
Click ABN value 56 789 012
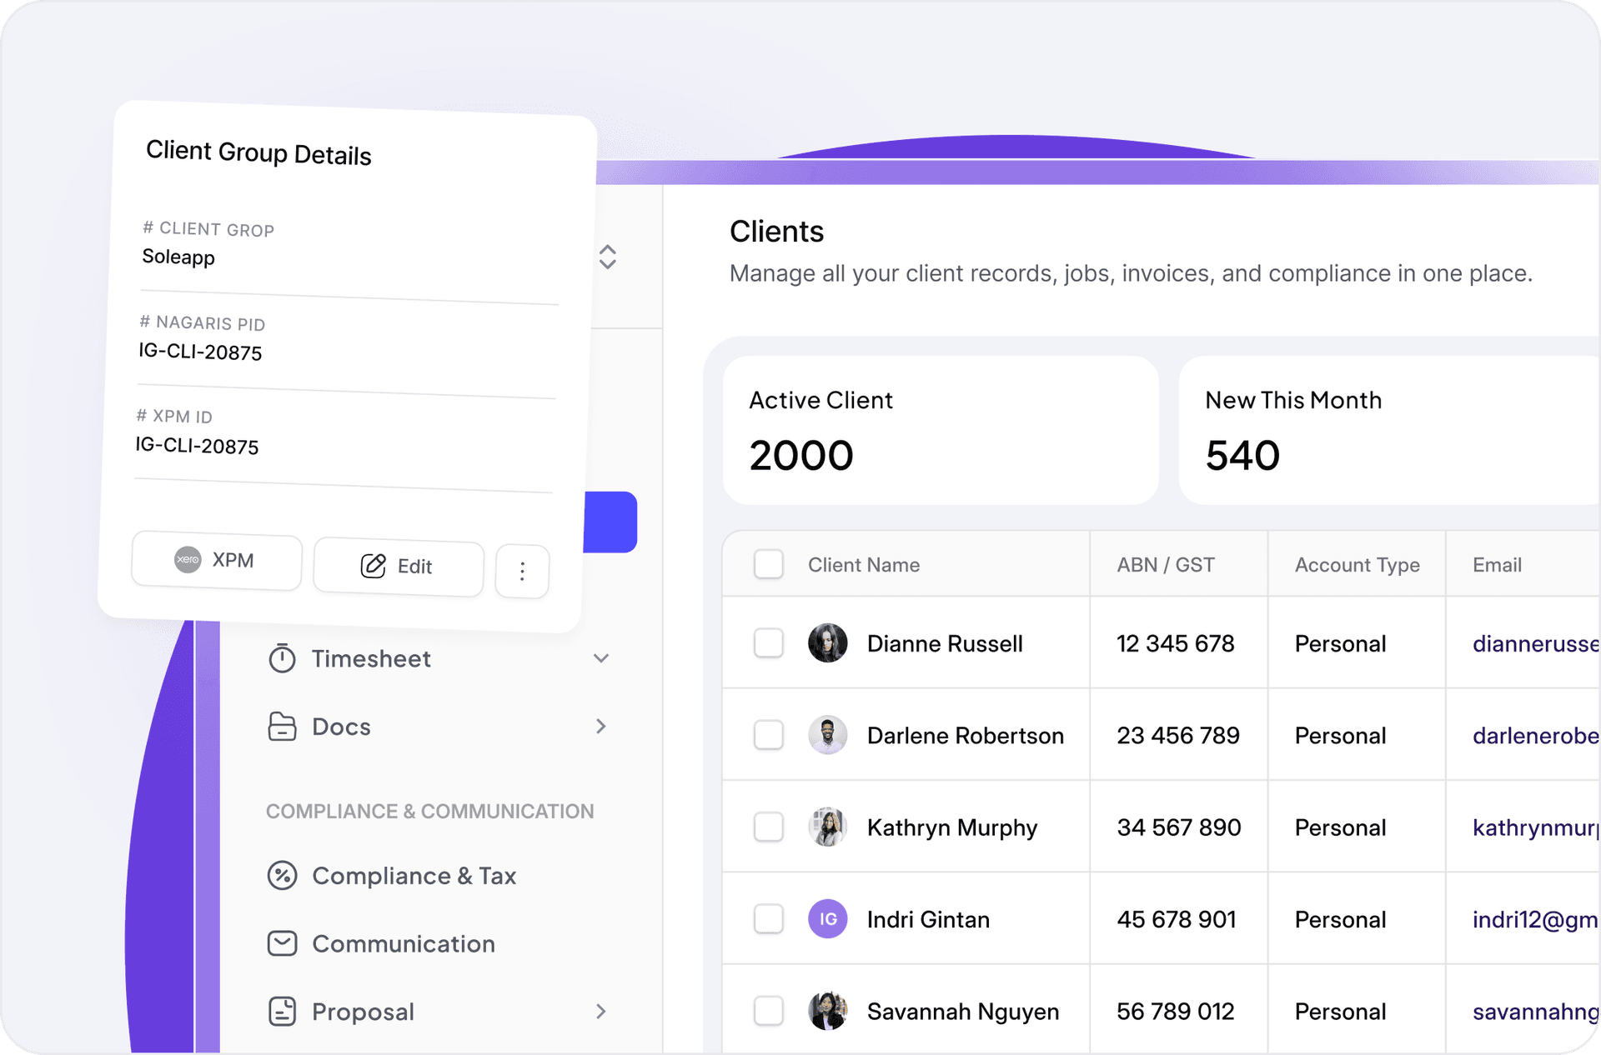1176,1011
